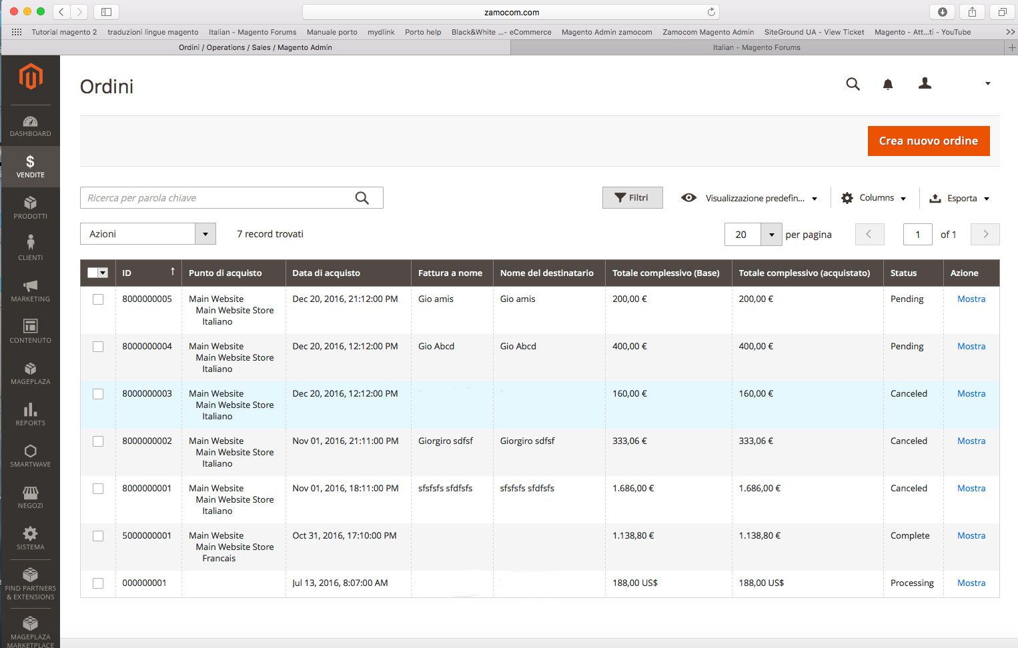Open the Contenuto sidebar menu

[x=30, y=332]
